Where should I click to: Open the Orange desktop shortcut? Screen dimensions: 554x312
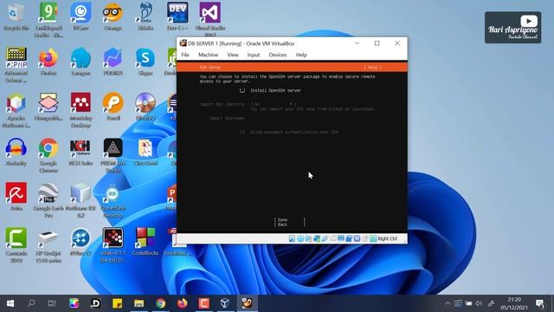[x=113, y=16]
